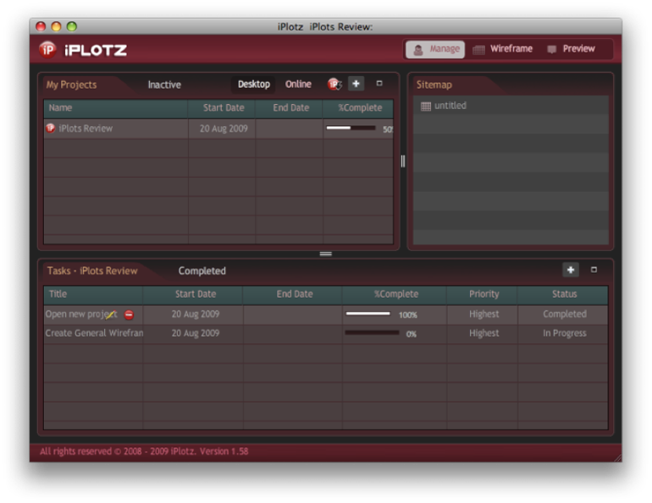Close the iPlotz window
Screen dimensions: 652x503
pos(41,26)
